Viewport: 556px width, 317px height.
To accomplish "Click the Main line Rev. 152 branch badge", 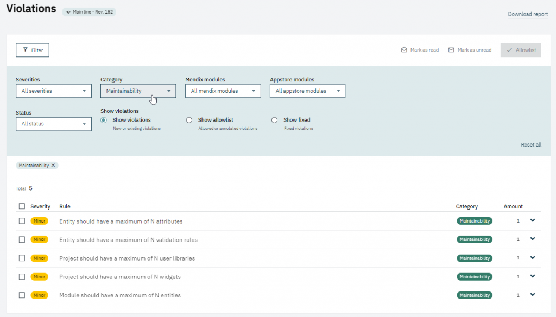I will point(90,12).
